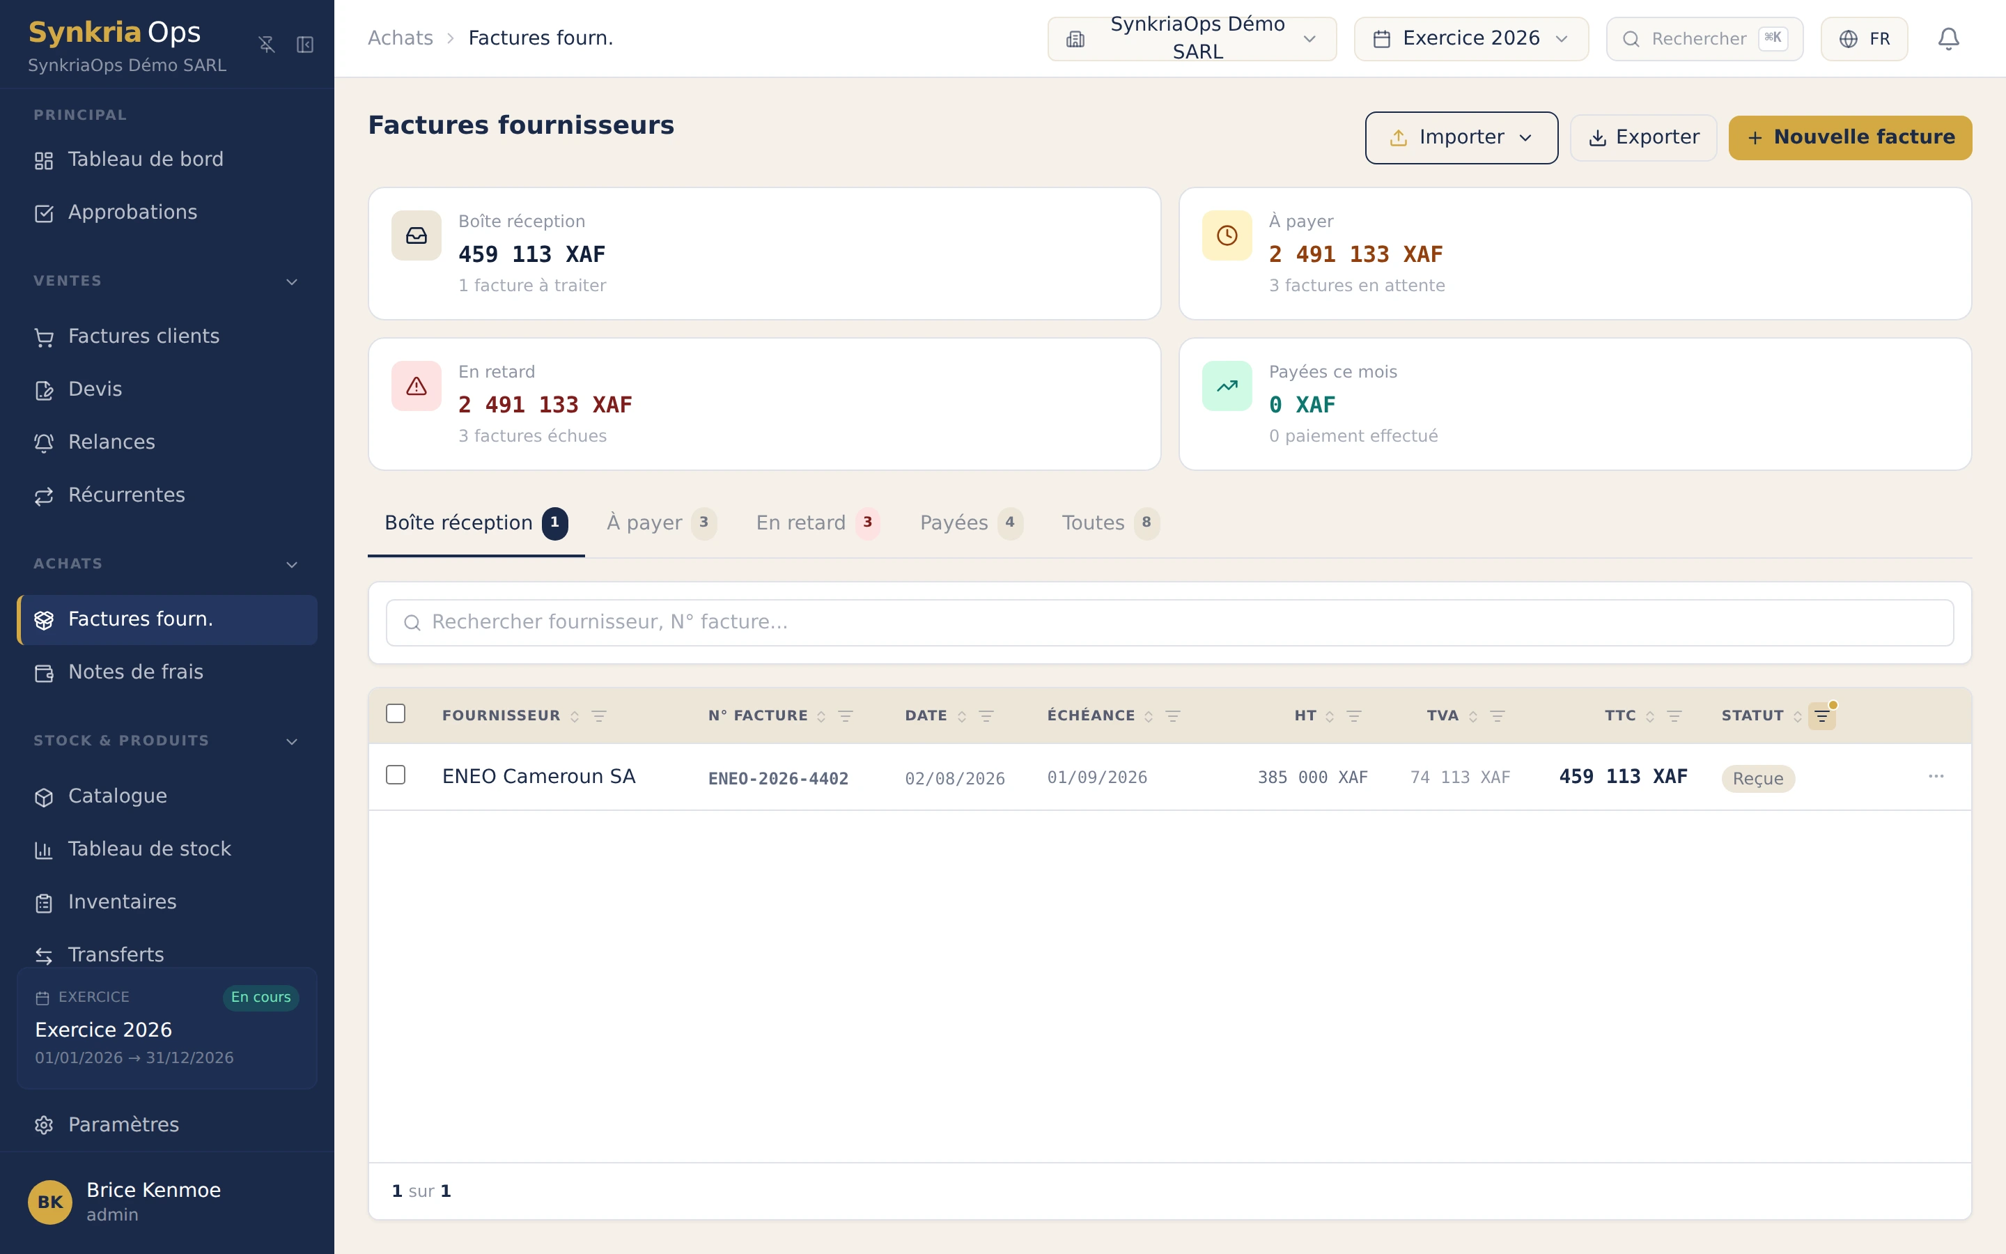Viewport: 2006px width, 1254px height.
Task: Open Tableau de bord in sidebar
Action: 166,160
